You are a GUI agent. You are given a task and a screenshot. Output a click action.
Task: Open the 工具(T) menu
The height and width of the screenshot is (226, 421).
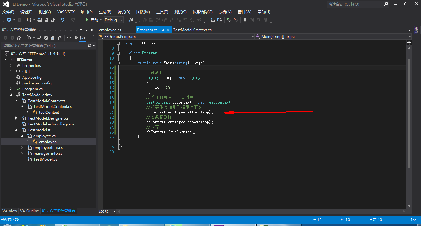point(162,12)
